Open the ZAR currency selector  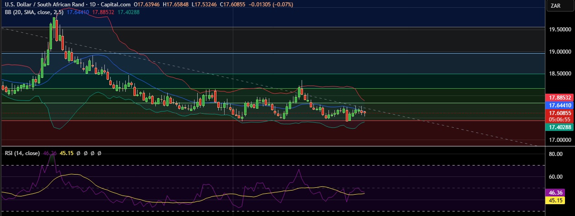[555, 5]
